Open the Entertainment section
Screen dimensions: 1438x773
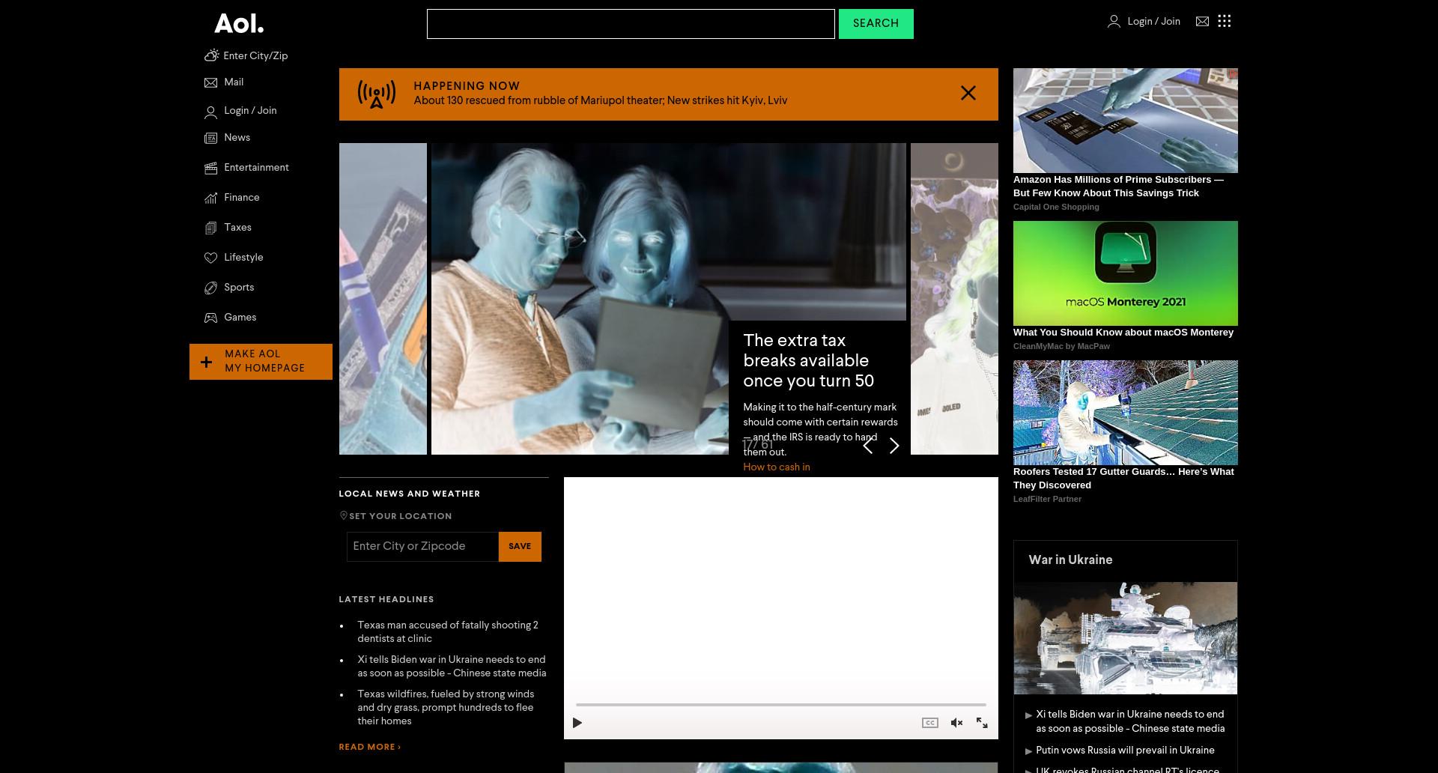point(246,168)
